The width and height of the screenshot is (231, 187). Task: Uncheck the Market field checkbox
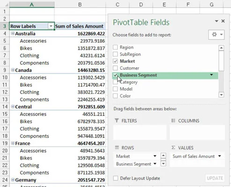pos(115,61)
